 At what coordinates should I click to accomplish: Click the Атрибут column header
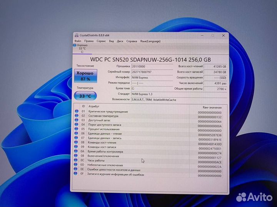point(94,106)
